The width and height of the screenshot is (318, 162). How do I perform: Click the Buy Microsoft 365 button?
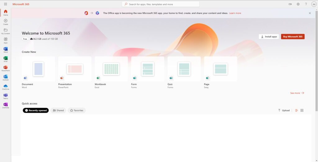pos(293,37)
